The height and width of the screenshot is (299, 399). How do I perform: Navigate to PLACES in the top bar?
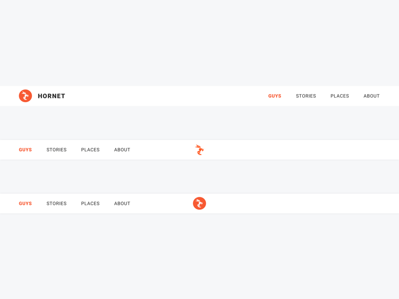pos(340,96)
